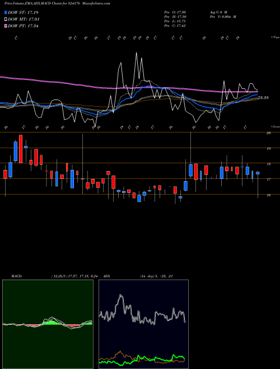Click the blue DOW ST legend swatch

coord(6,12)
